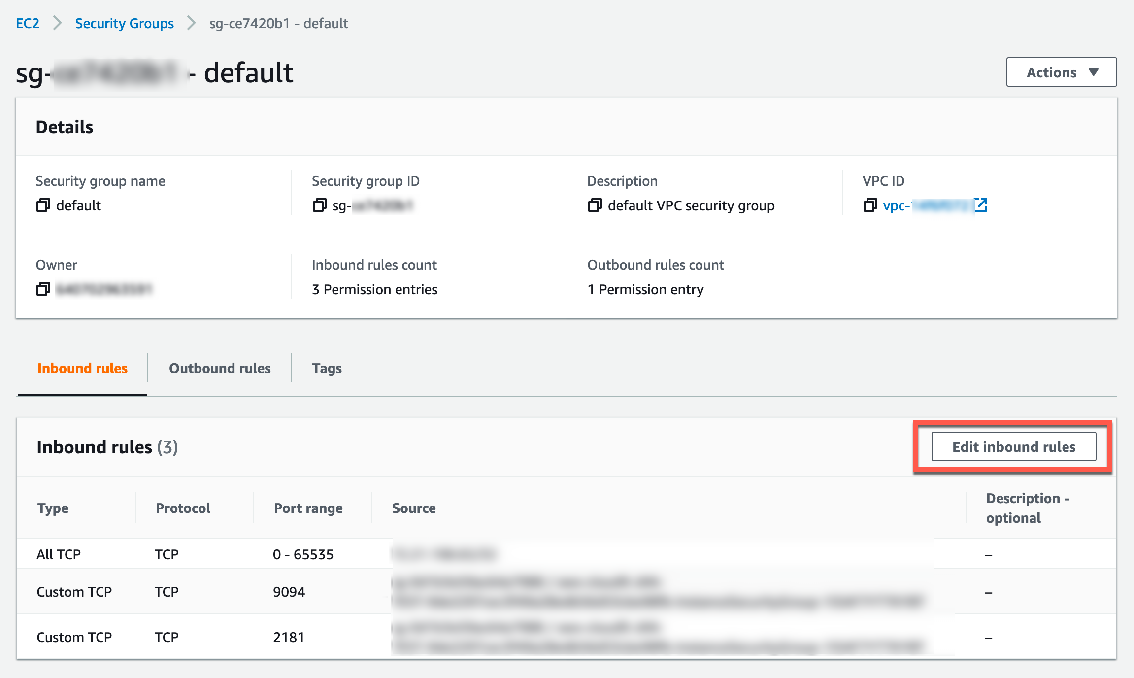Image resolution: width=1134 pixels, height=678 pixels.
Task: Select the All TCP inbound rule row
Action: [59, 554]
